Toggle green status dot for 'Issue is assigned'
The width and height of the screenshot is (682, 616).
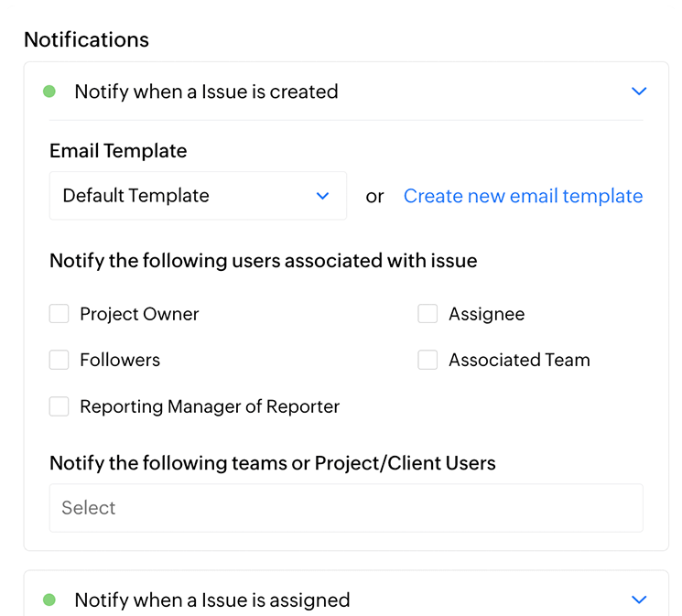[x=49, y=600]
